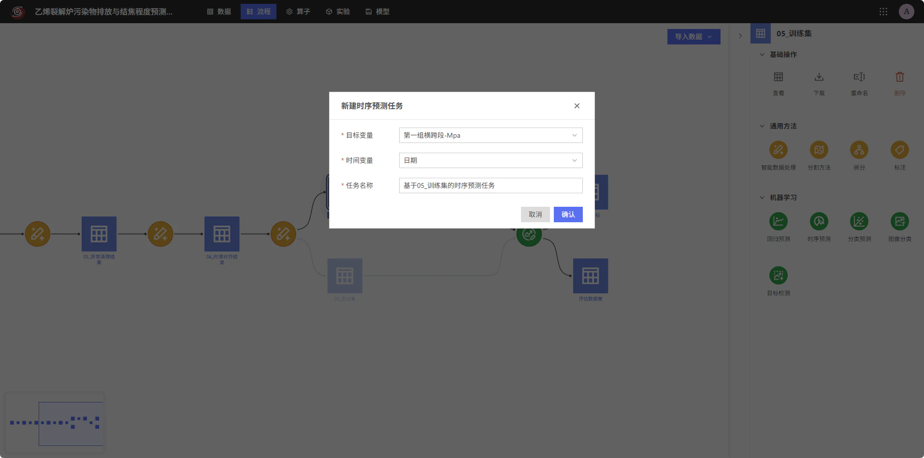Image resolution: width=924 pixels, height=458 pixels.
Task: Open the user avatar A menu
Action: click(x=907, y=12)
